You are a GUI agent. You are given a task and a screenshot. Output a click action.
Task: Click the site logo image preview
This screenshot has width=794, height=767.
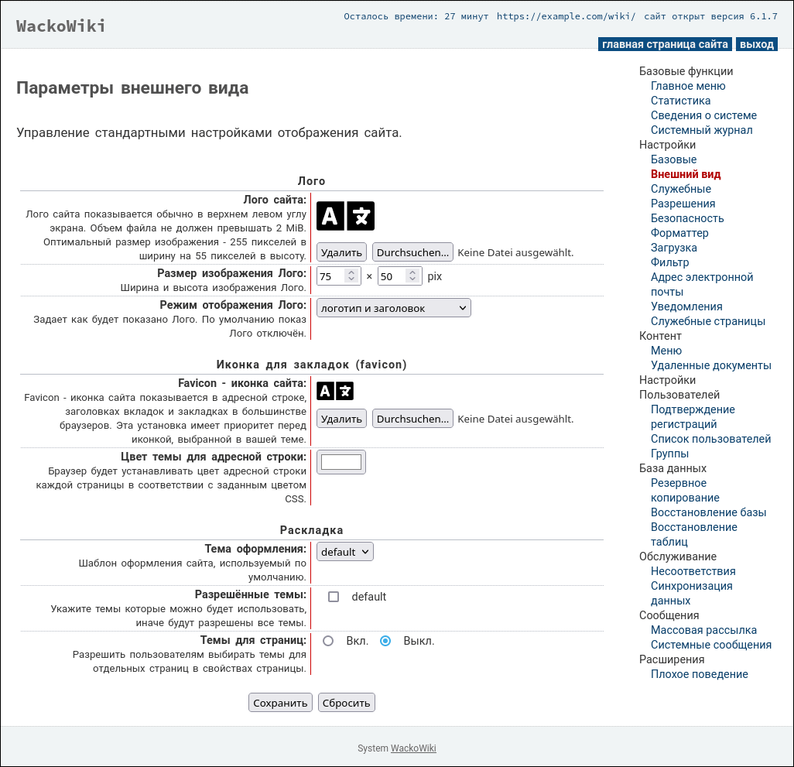click(345, 216)
